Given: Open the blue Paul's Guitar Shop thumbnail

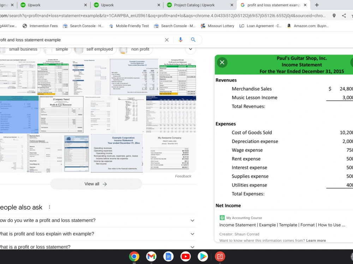Looking at the screenshot, I should coord(19,114).
